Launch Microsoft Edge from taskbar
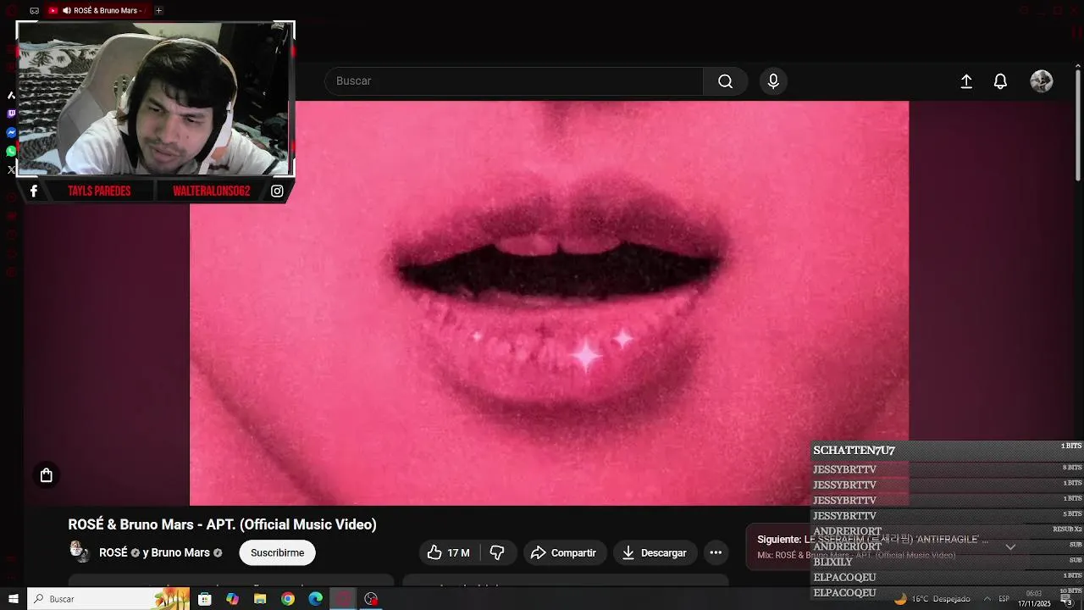 point(316,599)
